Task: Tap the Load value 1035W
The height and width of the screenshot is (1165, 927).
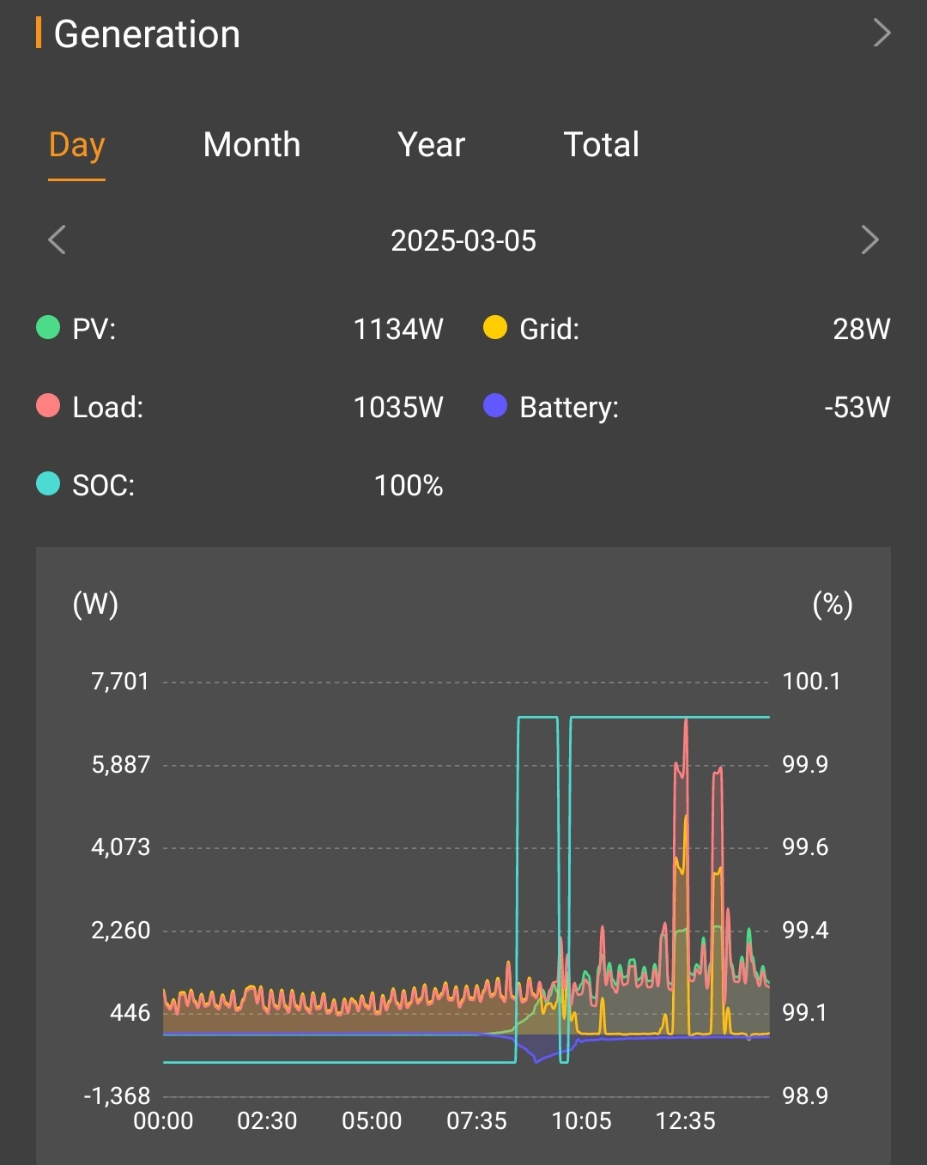Action: tap(398, 407)
